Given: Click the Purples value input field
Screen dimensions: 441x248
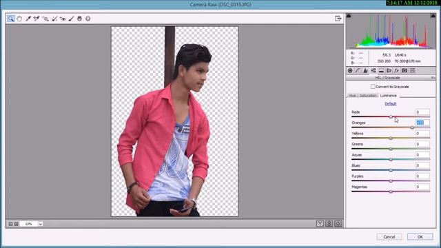Looking at the screenshot, I should (422, 176).
